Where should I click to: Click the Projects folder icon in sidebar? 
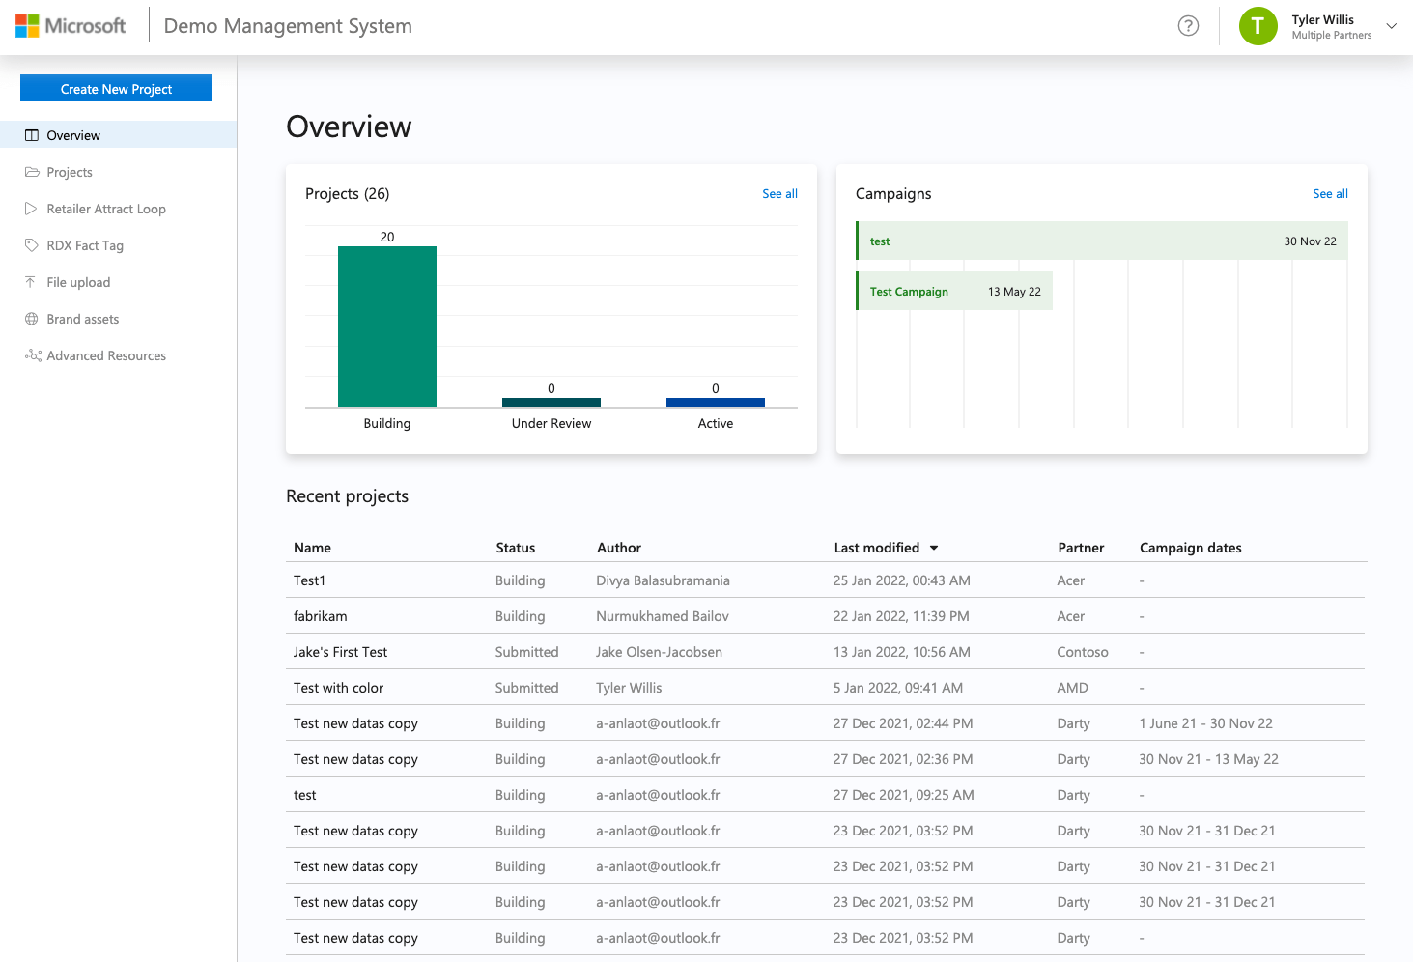click(x=32, y=172)
